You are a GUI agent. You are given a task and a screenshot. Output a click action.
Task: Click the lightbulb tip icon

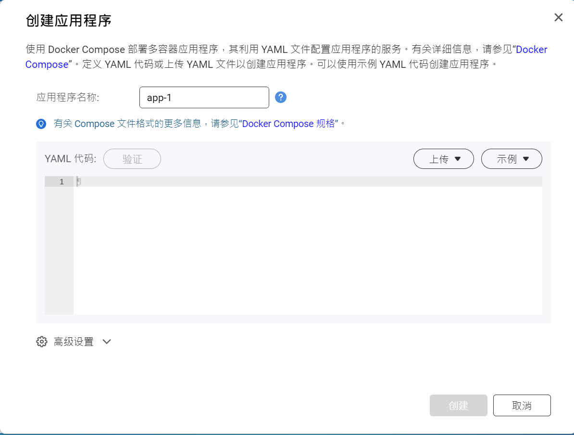click(41, 124)
